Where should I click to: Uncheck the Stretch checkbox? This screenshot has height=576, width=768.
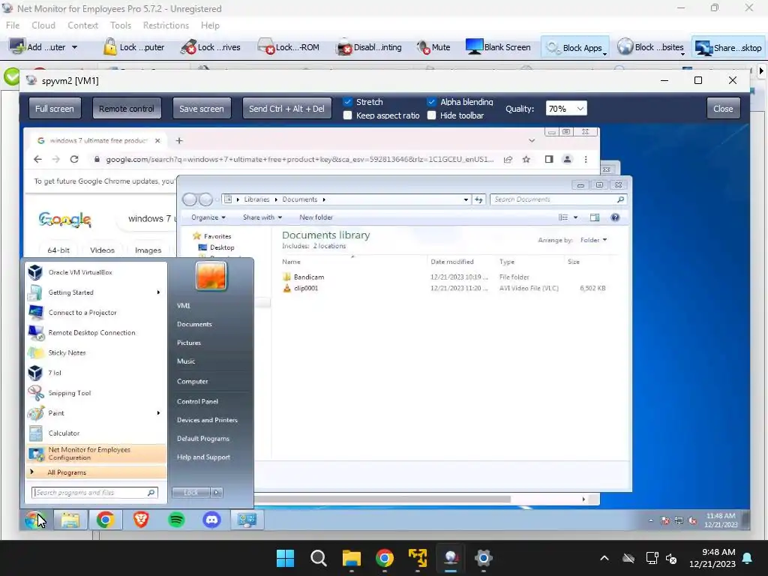point(348,102)
